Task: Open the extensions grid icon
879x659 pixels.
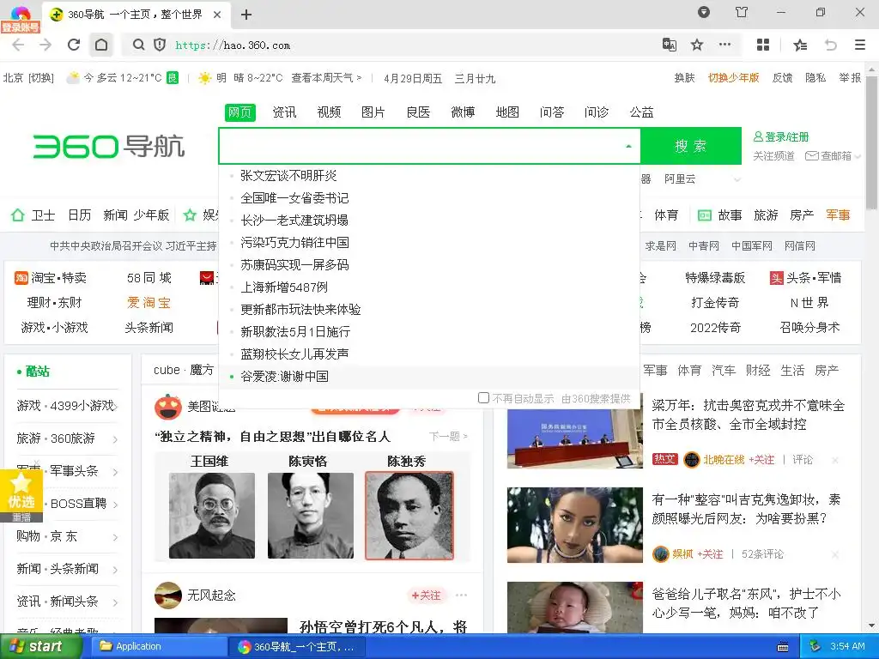Action: click(763, 45)
